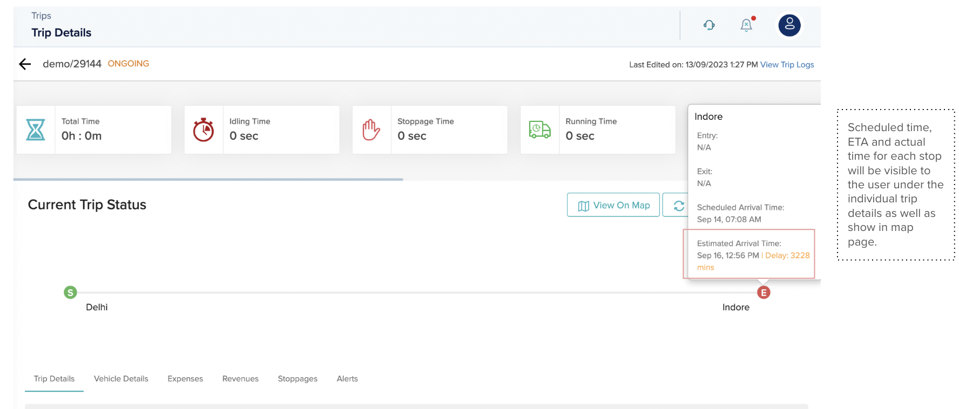Click the Idling Time stopwatch icon
The width and height of the screenshot is (959, 409).
(204, 130)
